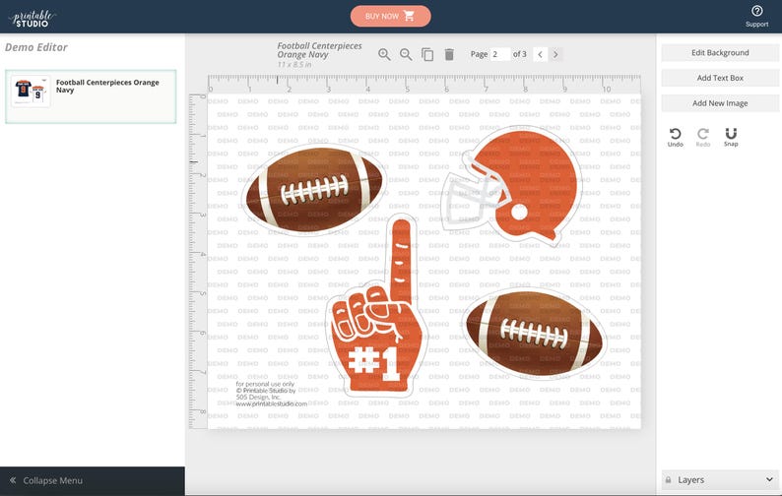Click the Printable Studio logo
782x496 pixels.
pyautogui.click(x=32, y=19)
